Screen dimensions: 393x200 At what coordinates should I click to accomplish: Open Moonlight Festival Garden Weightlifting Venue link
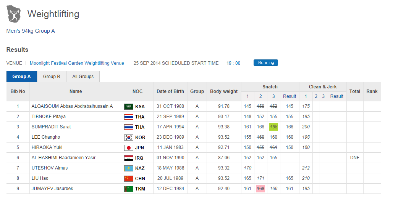pos(77,63)
